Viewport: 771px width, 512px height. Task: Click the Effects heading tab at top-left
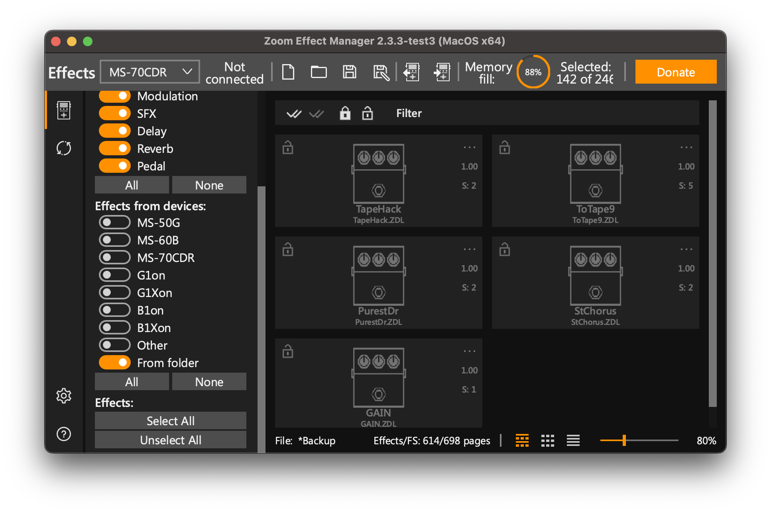[72, 73]
